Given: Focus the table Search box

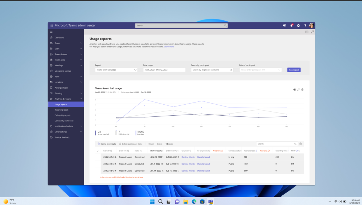Looking at the screenshot, I should 277,144.
